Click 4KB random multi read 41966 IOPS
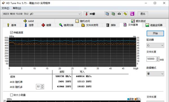The image size is (169, 102). pyautogui.click(x=64, y=87)
